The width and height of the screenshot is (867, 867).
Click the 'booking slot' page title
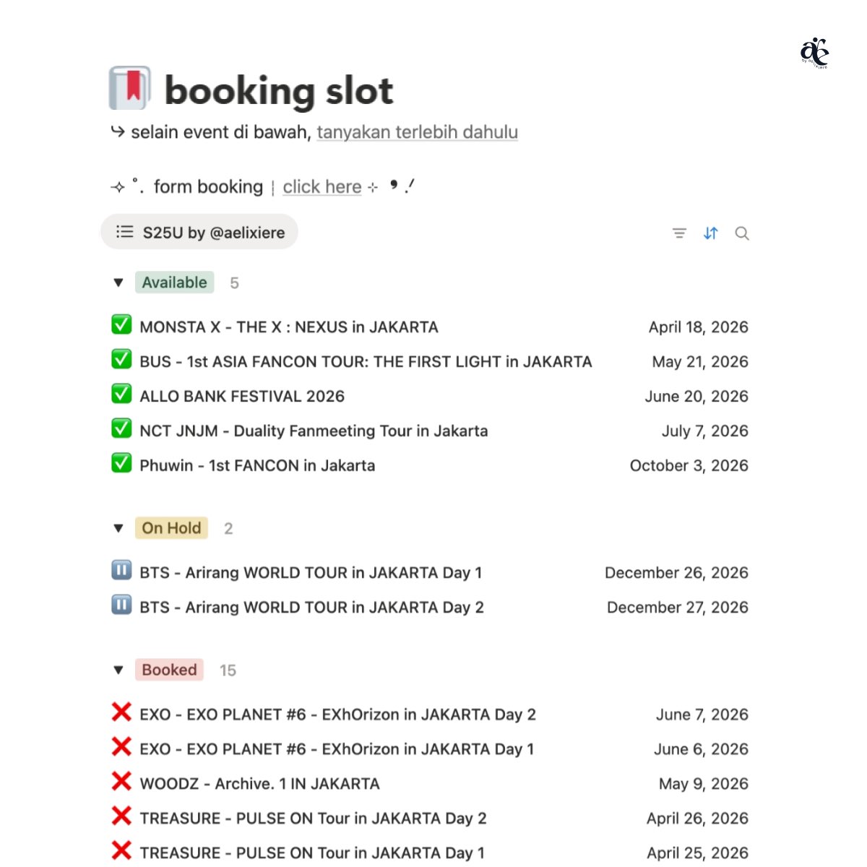(279, 91)
